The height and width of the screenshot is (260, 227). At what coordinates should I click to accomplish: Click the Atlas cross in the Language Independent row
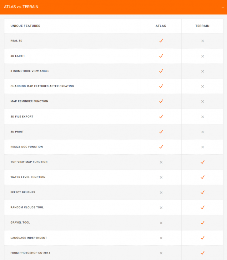[x=161, y=238]
